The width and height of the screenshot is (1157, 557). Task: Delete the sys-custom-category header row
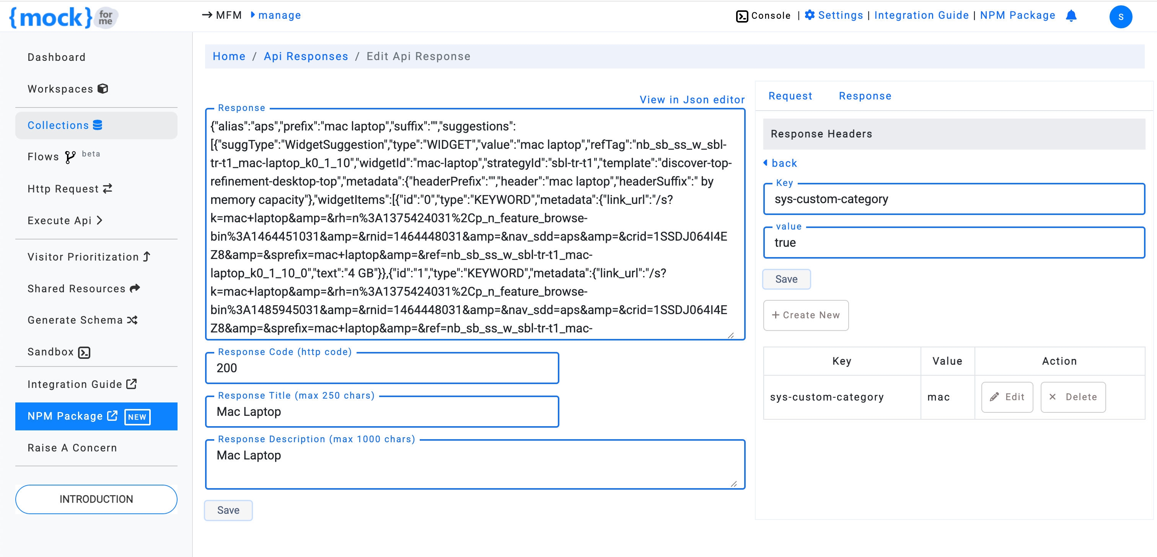(1072, 397)
